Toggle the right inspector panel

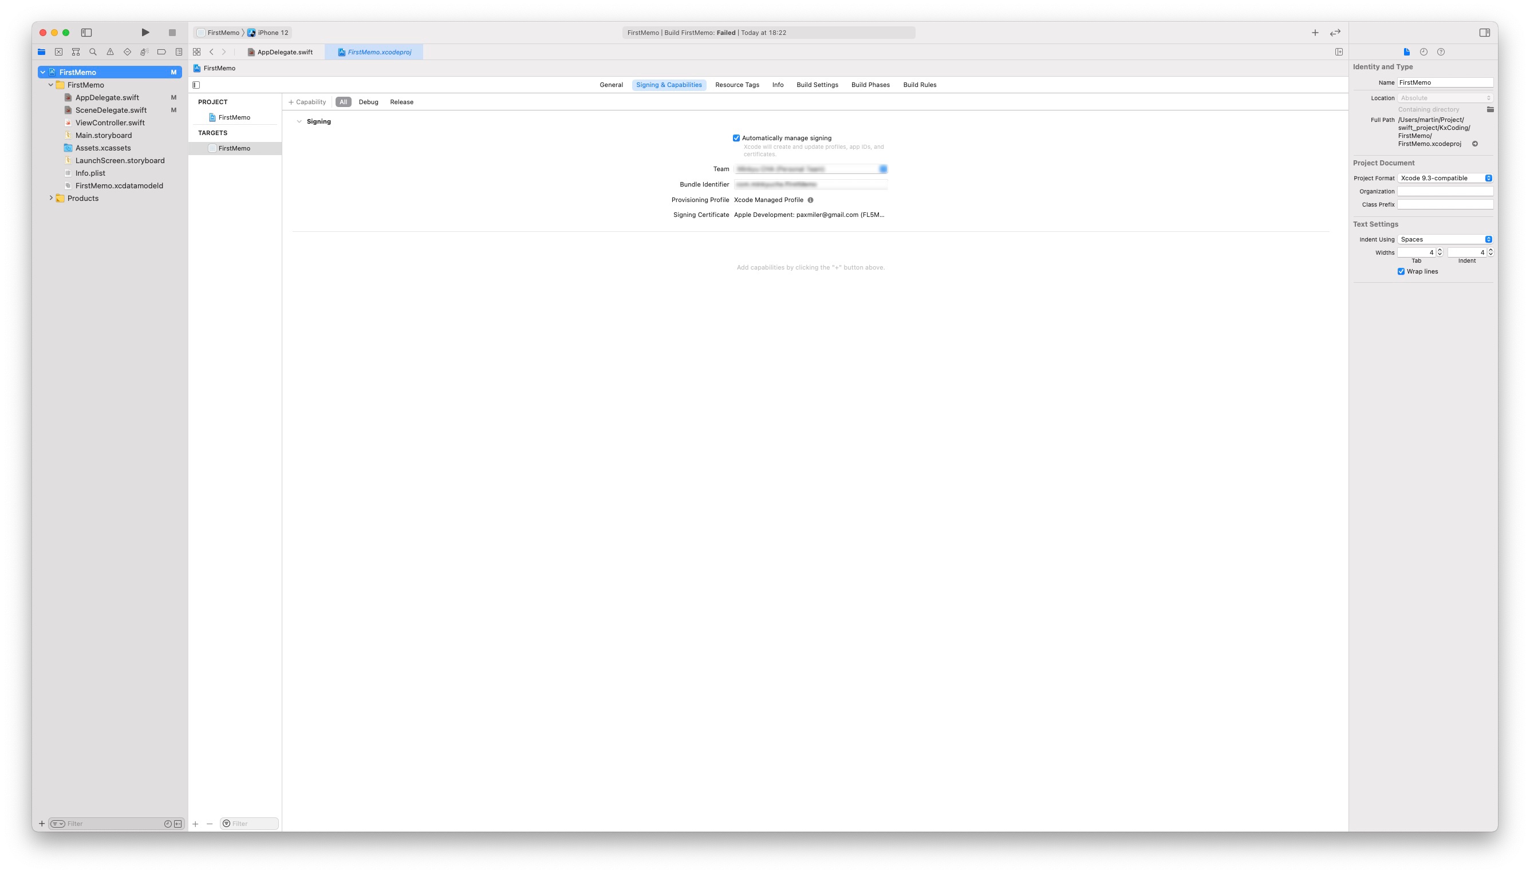coord(1484,33)
